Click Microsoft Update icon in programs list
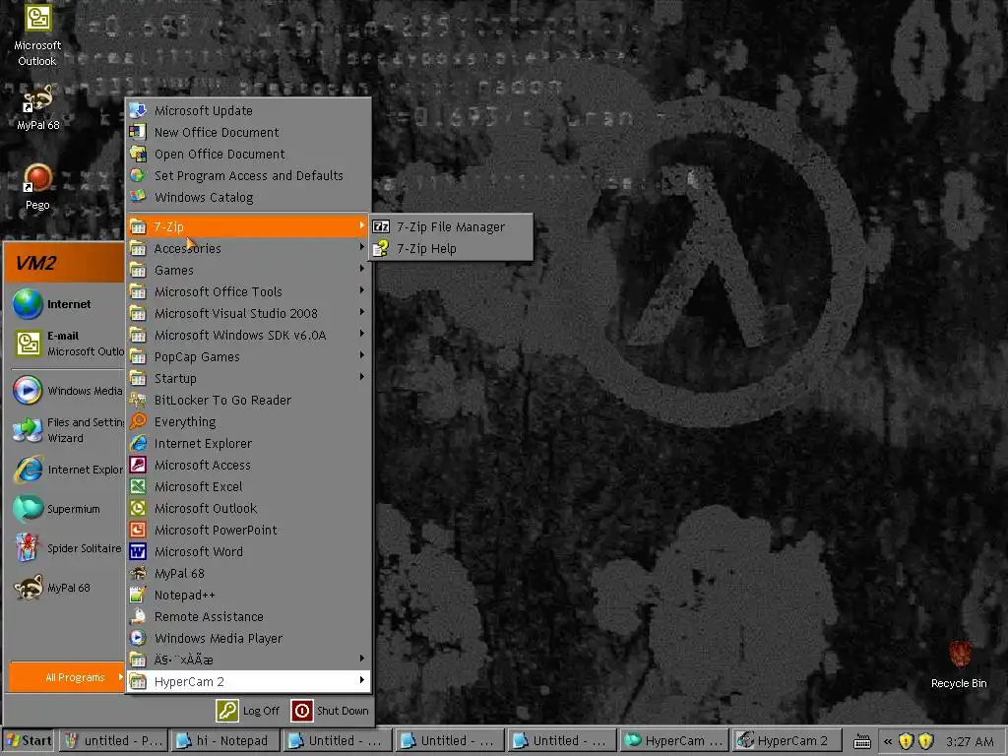 click(138, 110)
